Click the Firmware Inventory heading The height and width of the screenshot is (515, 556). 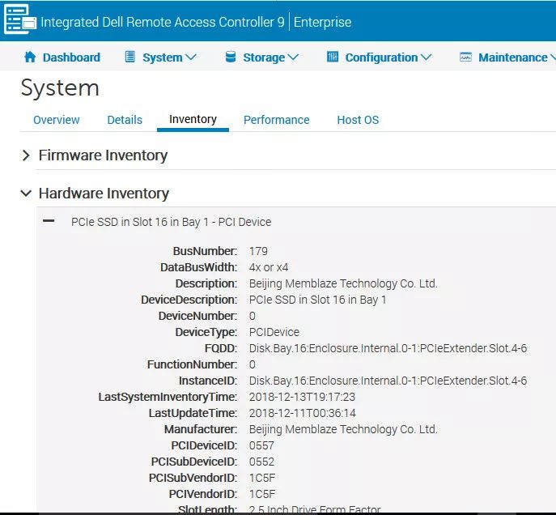(103, 155)
